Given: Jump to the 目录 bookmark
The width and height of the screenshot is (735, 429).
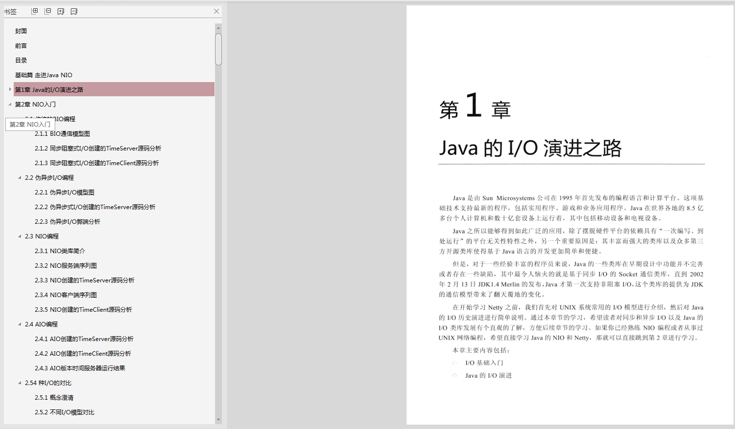Looking at the screenshot, I should point(21,60).
